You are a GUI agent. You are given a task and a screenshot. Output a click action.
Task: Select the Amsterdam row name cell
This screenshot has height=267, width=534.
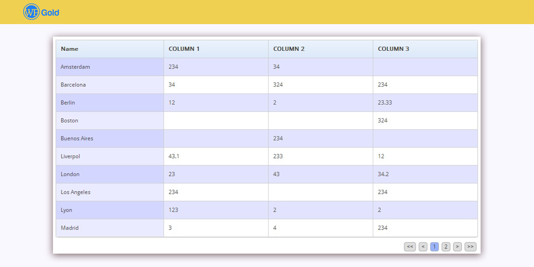75,67
